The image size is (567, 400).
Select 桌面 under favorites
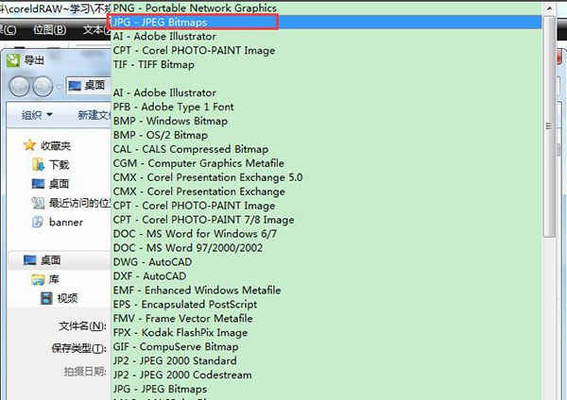point(59,184)
